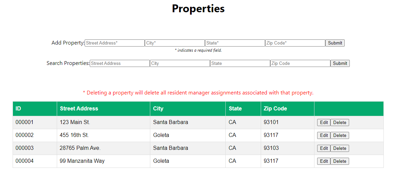Edit the 455 16th St. property
This screenshot has width=395, height=175.
pos(324,136)
